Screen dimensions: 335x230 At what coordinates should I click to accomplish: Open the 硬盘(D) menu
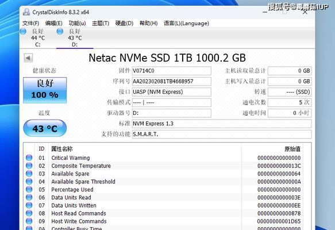[124, 24]
